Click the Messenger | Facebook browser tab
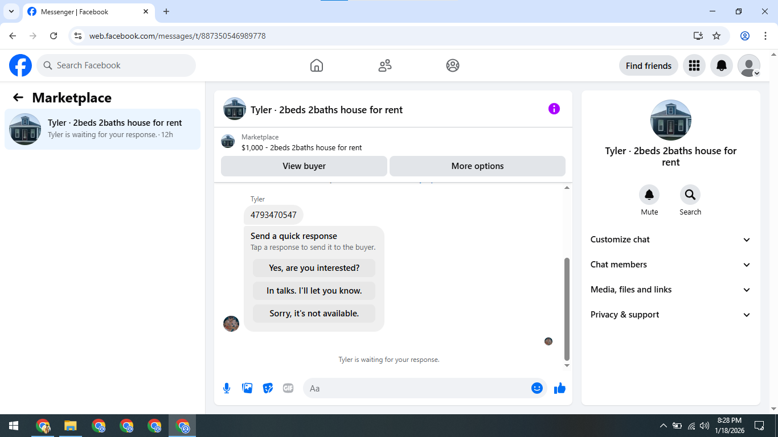 coord(88,12)
